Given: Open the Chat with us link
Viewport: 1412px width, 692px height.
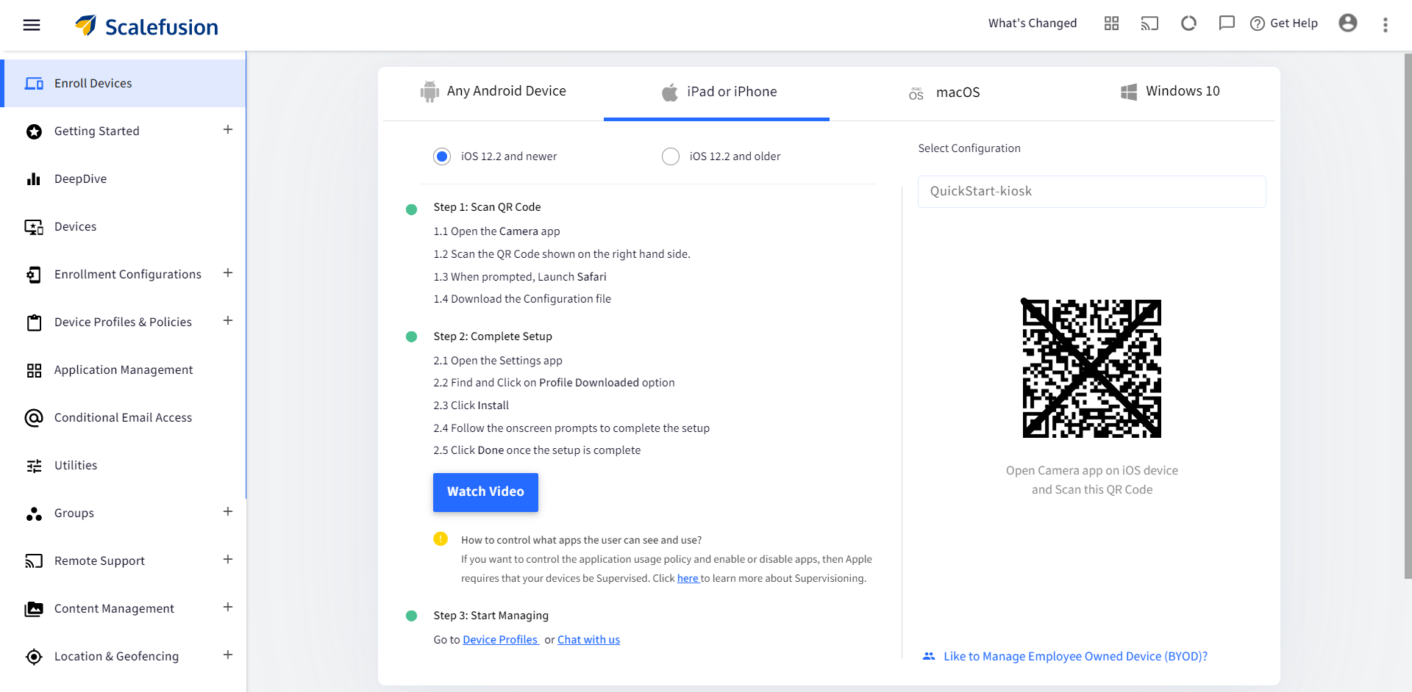Looking at the screenshot, I should [588, 640].
